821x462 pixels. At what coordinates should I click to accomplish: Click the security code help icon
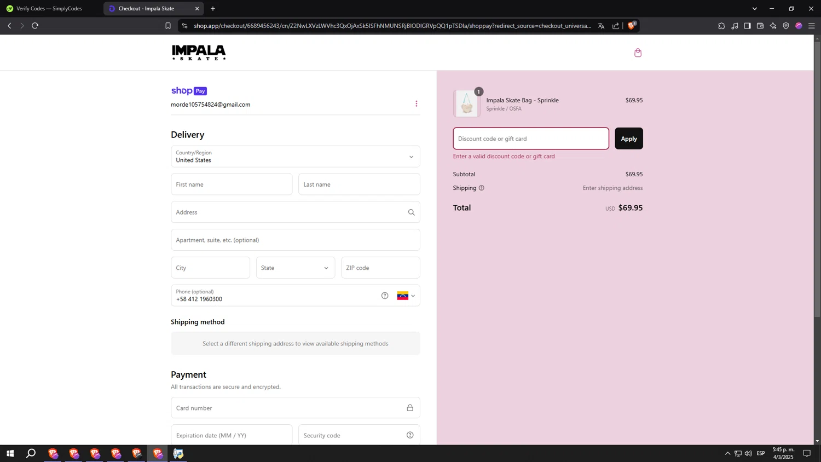coord(410,435)
